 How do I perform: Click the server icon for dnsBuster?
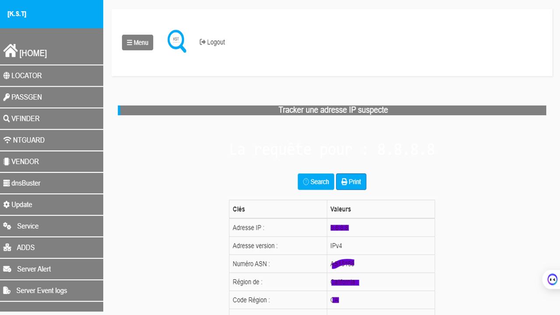(x=7, y=183)
